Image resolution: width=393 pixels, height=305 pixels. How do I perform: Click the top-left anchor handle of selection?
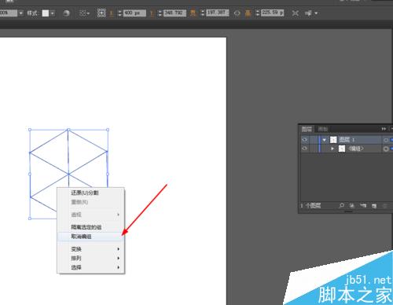tap(30, 130)
